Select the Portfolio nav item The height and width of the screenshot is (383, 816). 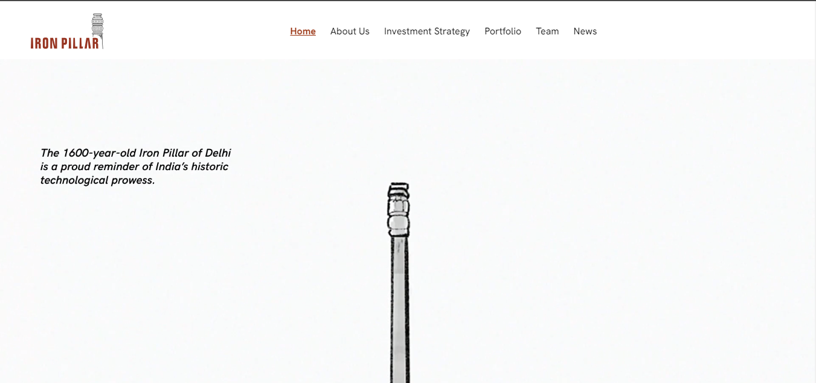tap(503, 31)
